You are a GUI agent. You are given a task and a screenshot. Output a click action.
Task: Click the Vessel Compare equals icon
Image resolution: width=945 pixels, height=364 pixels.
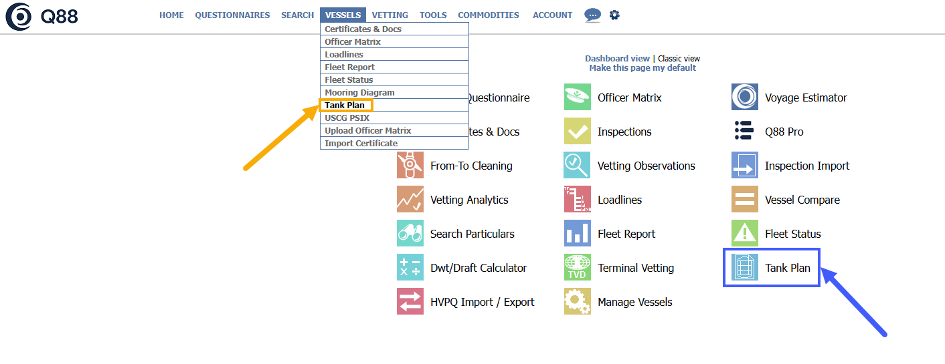tap(745, 200)
